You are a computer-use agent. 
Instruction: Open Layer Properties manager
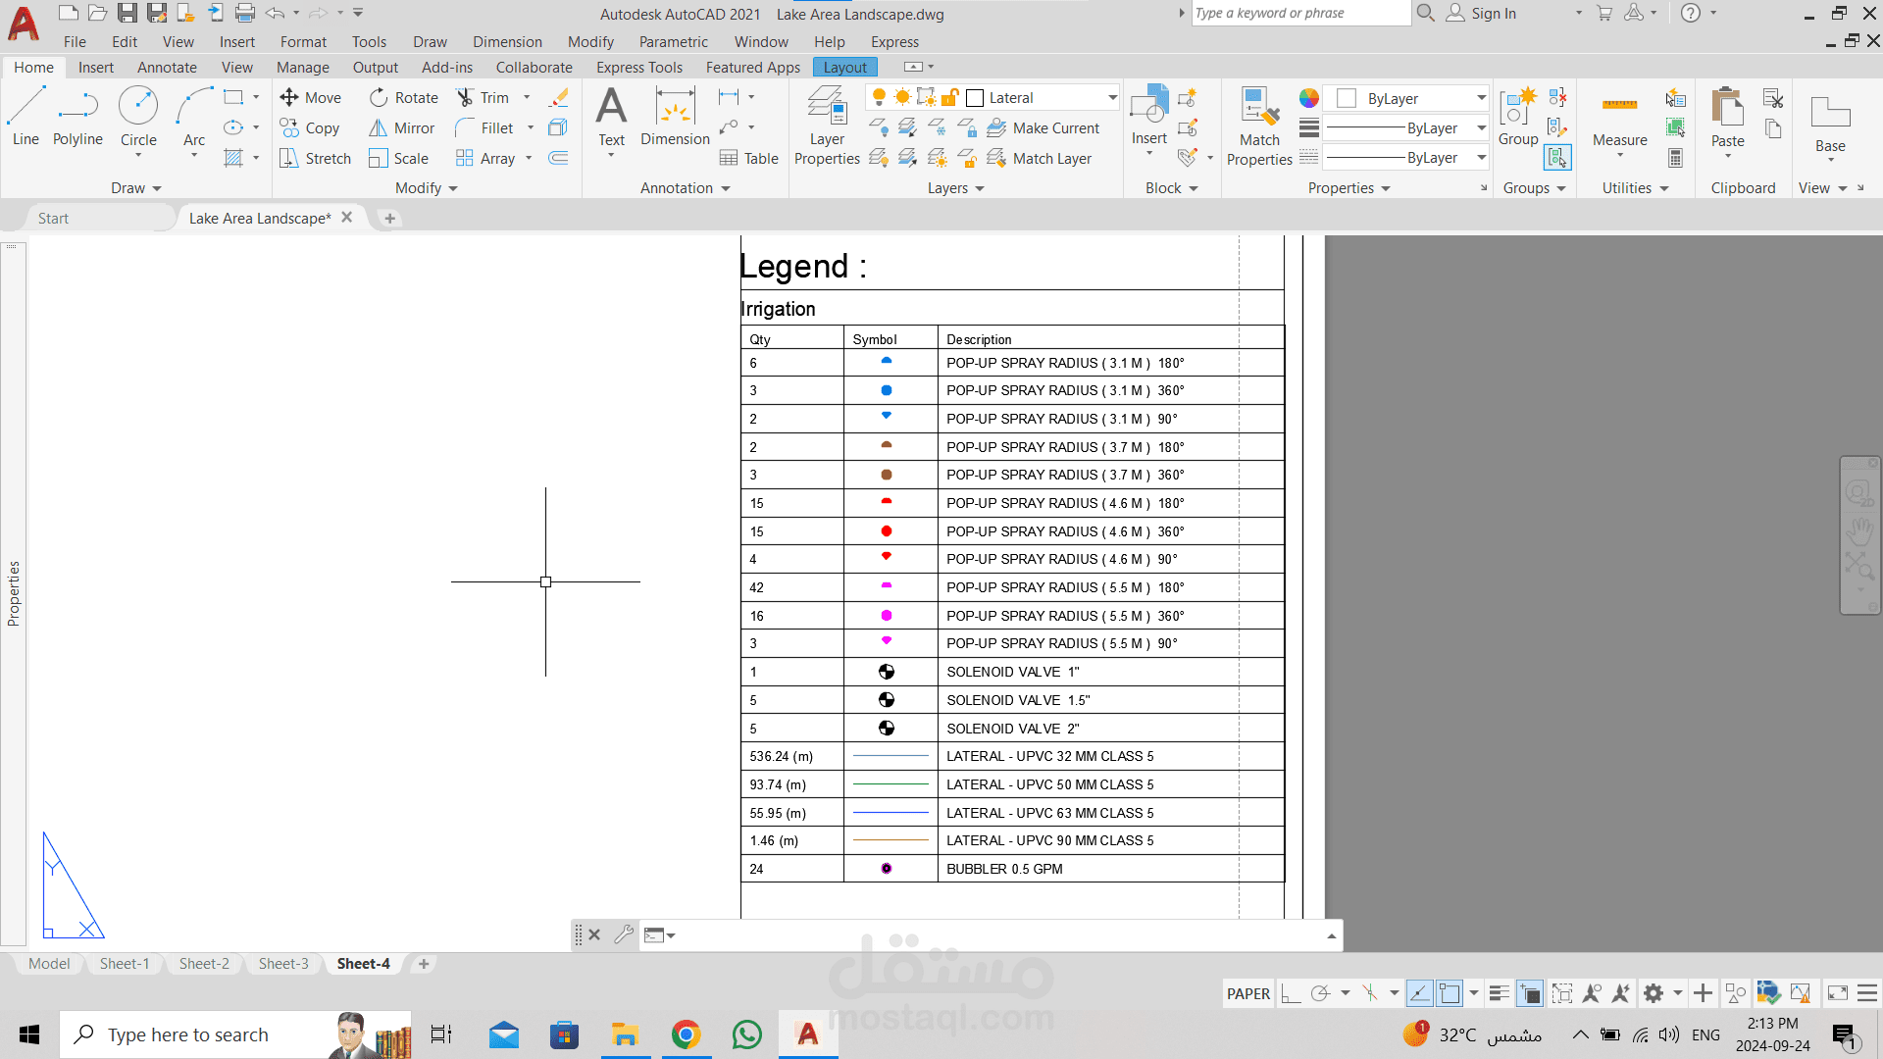coord(827,126)
